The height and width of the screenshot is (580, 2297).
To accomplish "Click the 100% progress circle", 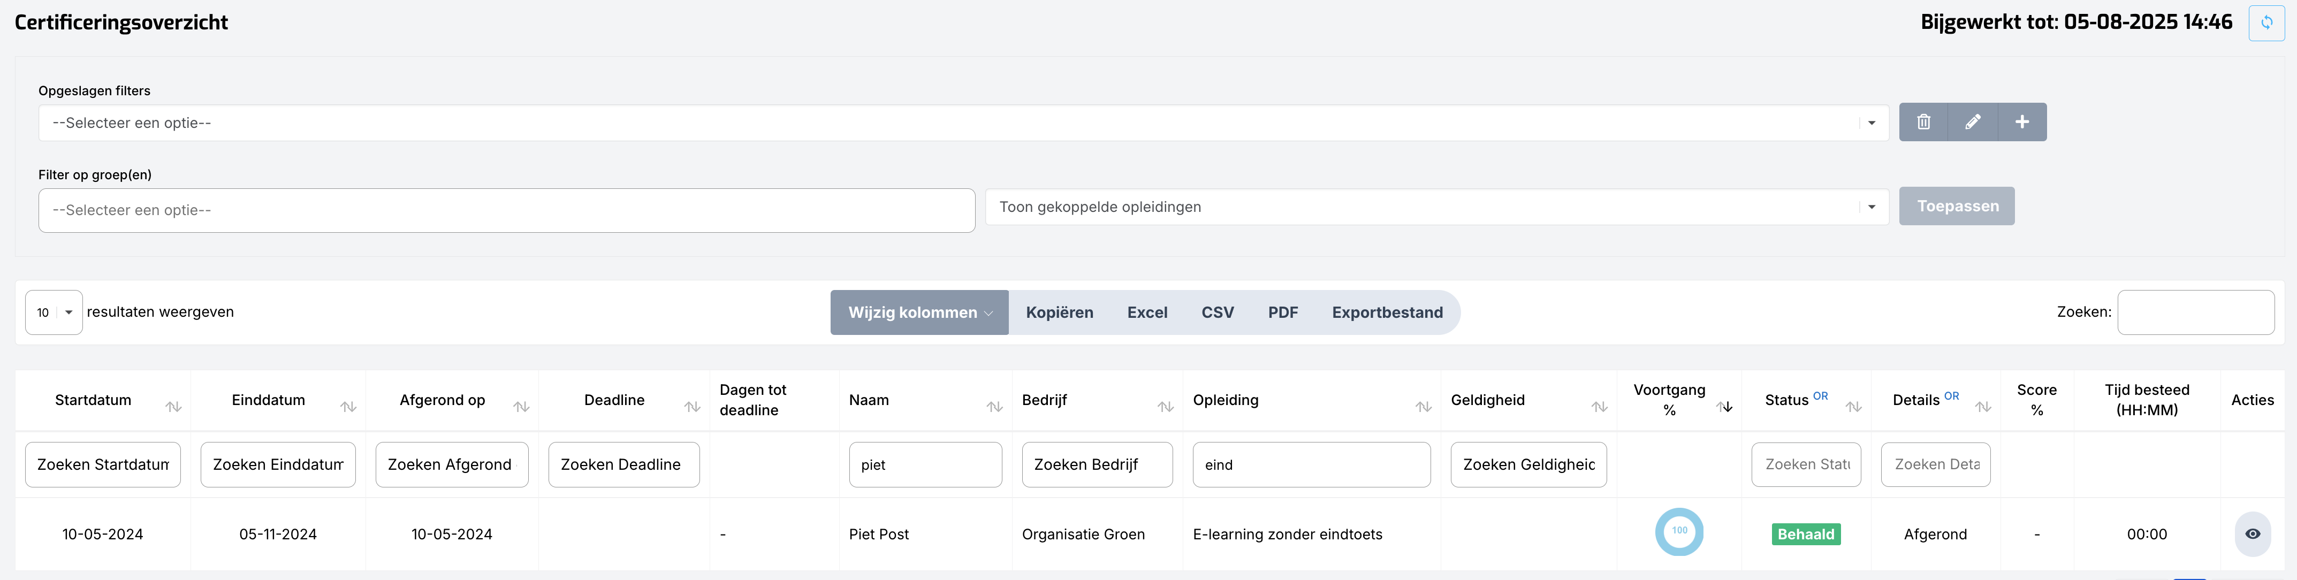I will tap(1678, 532).
